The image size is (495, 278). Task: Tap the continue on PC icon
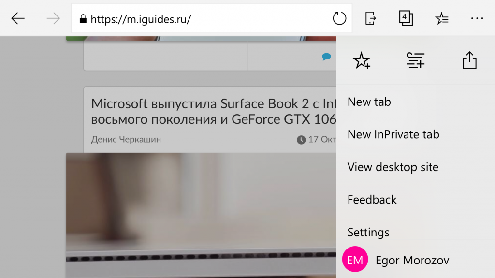pyautogui.click(x=370, y=18)
